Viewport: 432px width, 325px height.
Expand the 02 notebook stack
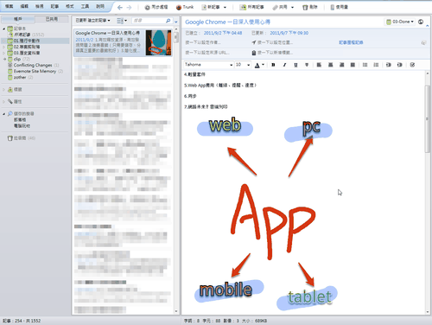4,47
